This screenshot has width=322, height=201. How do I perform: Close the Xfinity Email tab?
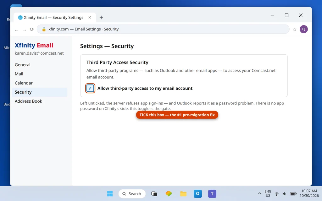point(90,18)
